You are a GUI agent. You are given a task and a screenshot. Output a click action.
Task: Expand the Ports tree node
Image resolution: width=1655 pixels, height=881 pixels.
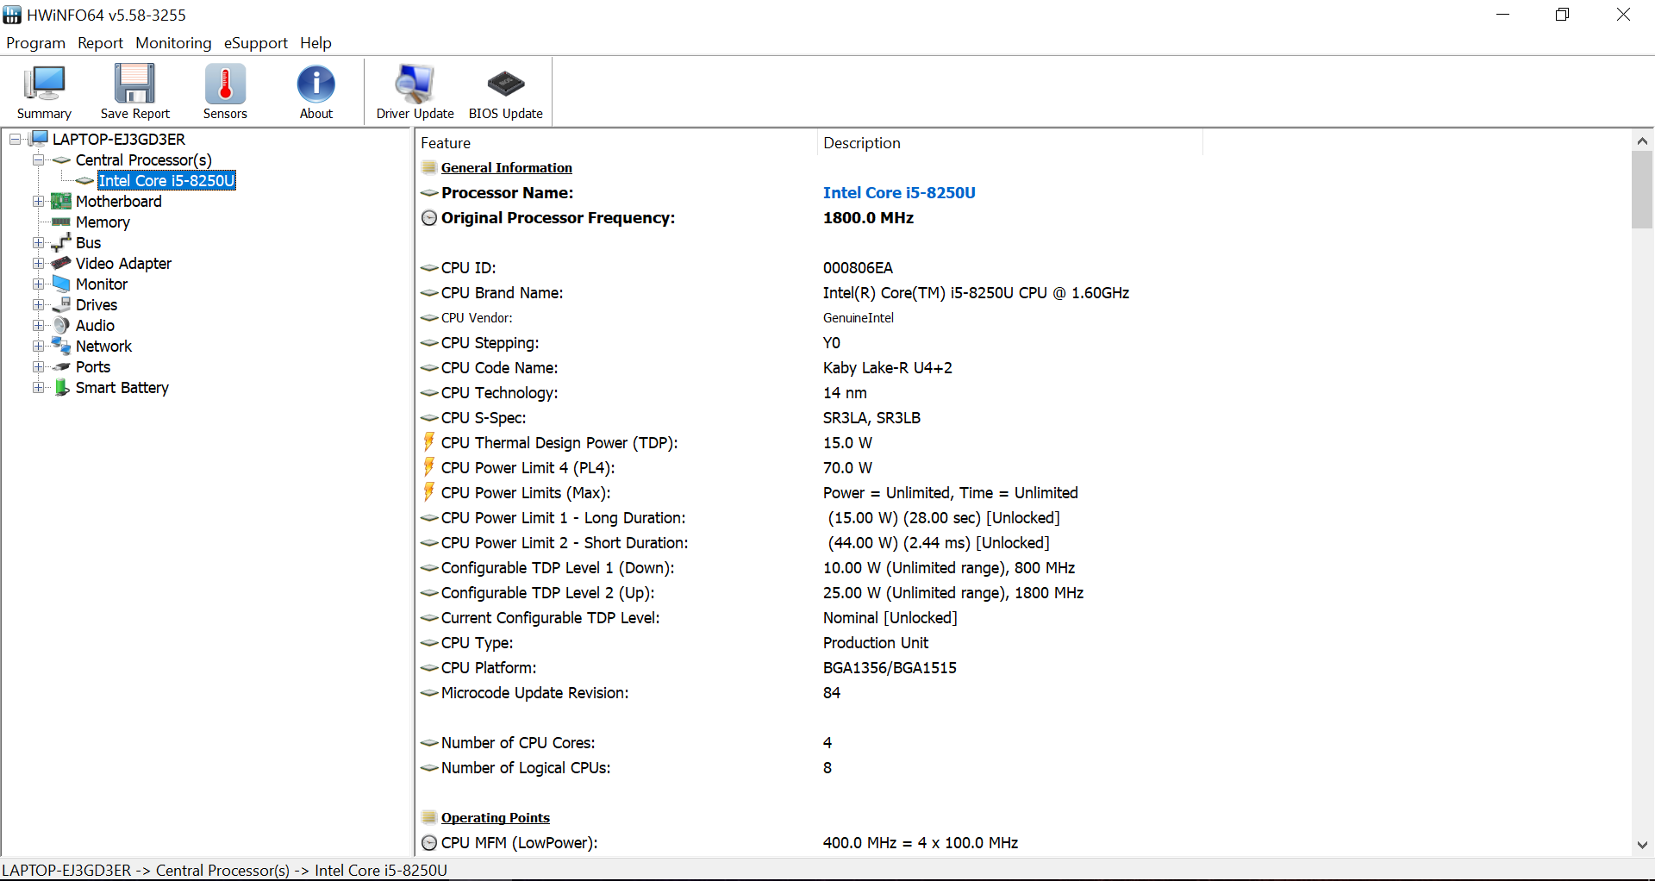coord(38,366)
